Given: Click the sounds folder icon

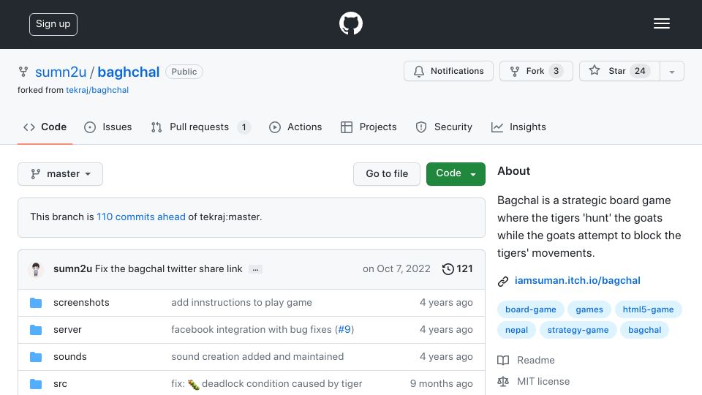Looking at the screenshot, I should point(36,357).
